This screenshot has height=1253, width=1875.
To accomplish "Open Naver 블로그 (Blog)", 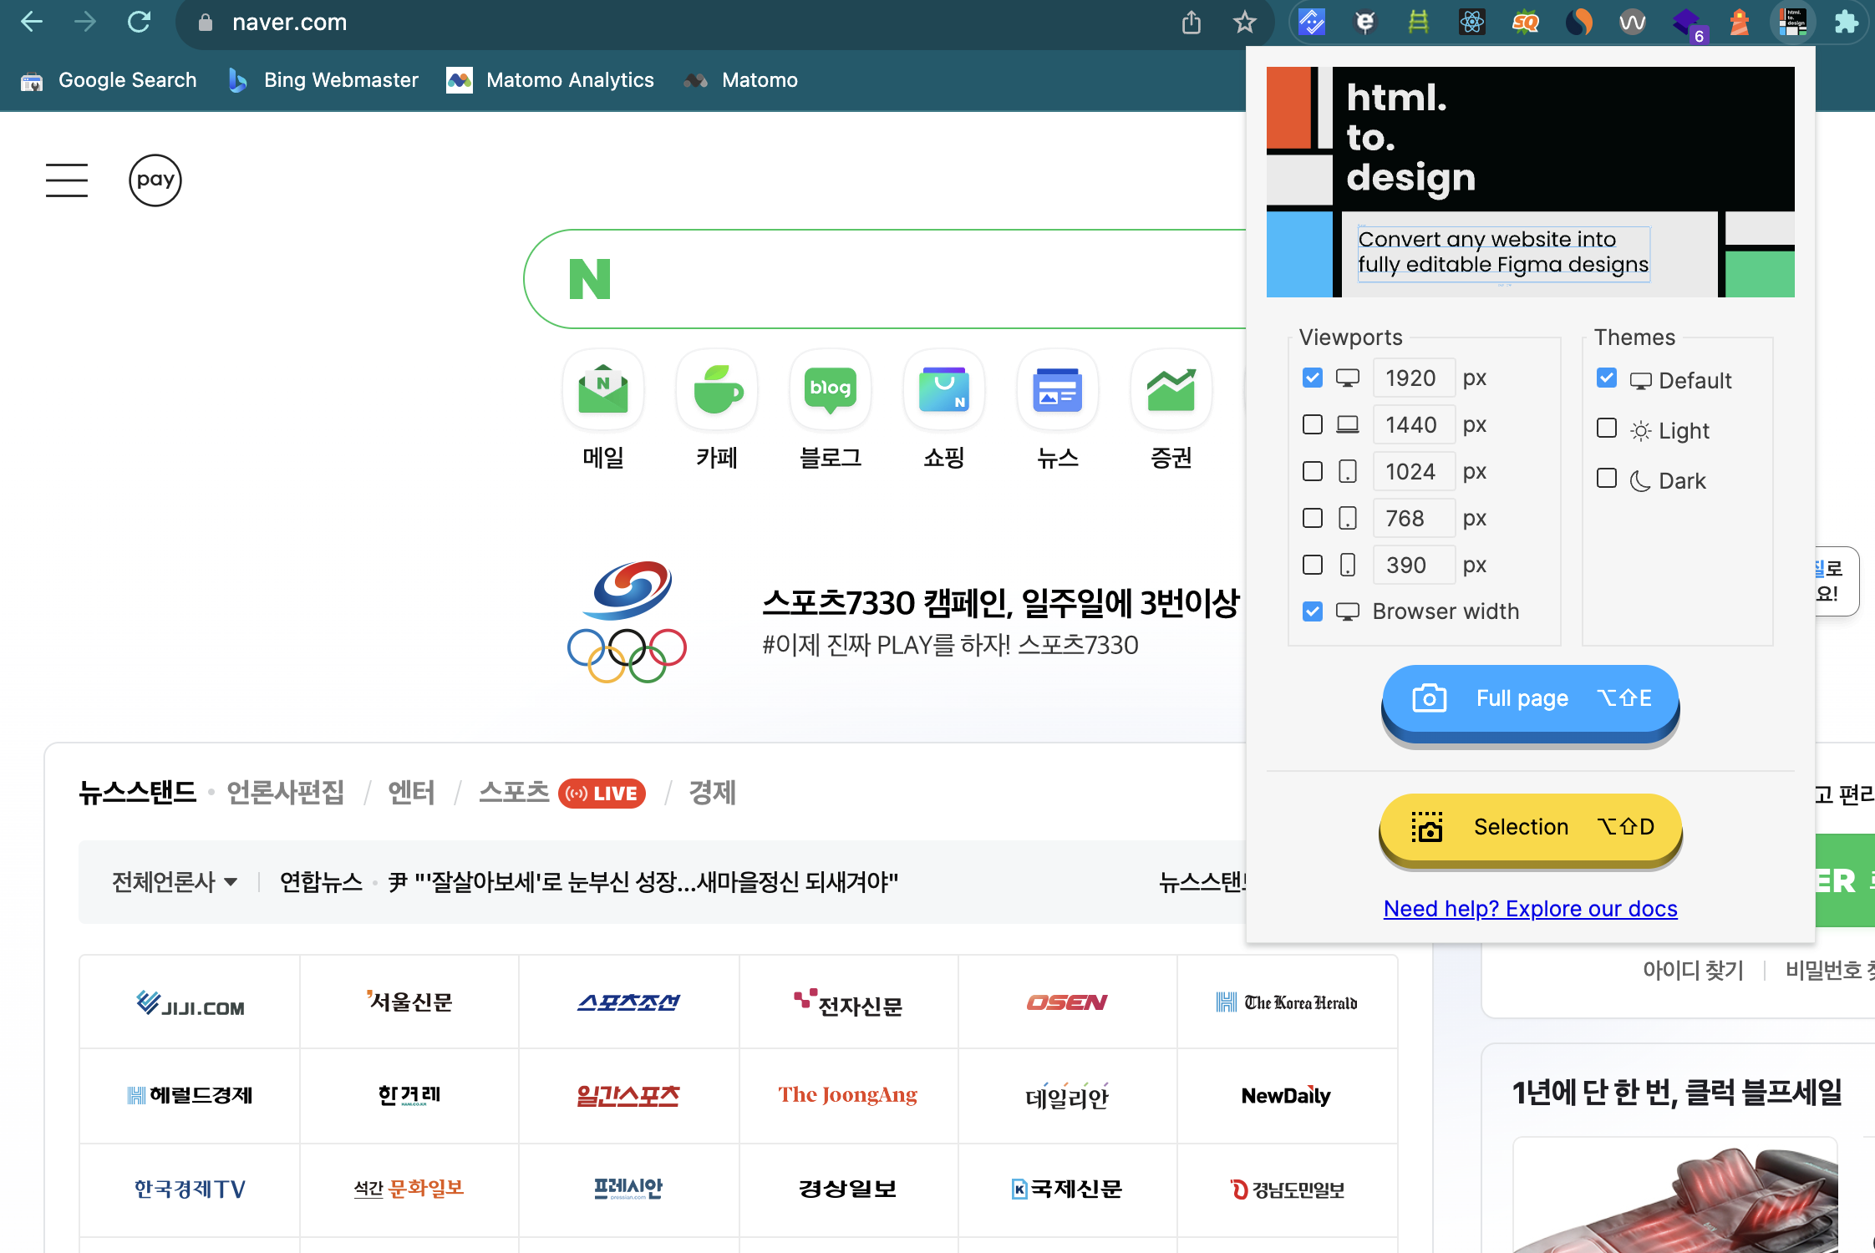I will tap(830, 389).
